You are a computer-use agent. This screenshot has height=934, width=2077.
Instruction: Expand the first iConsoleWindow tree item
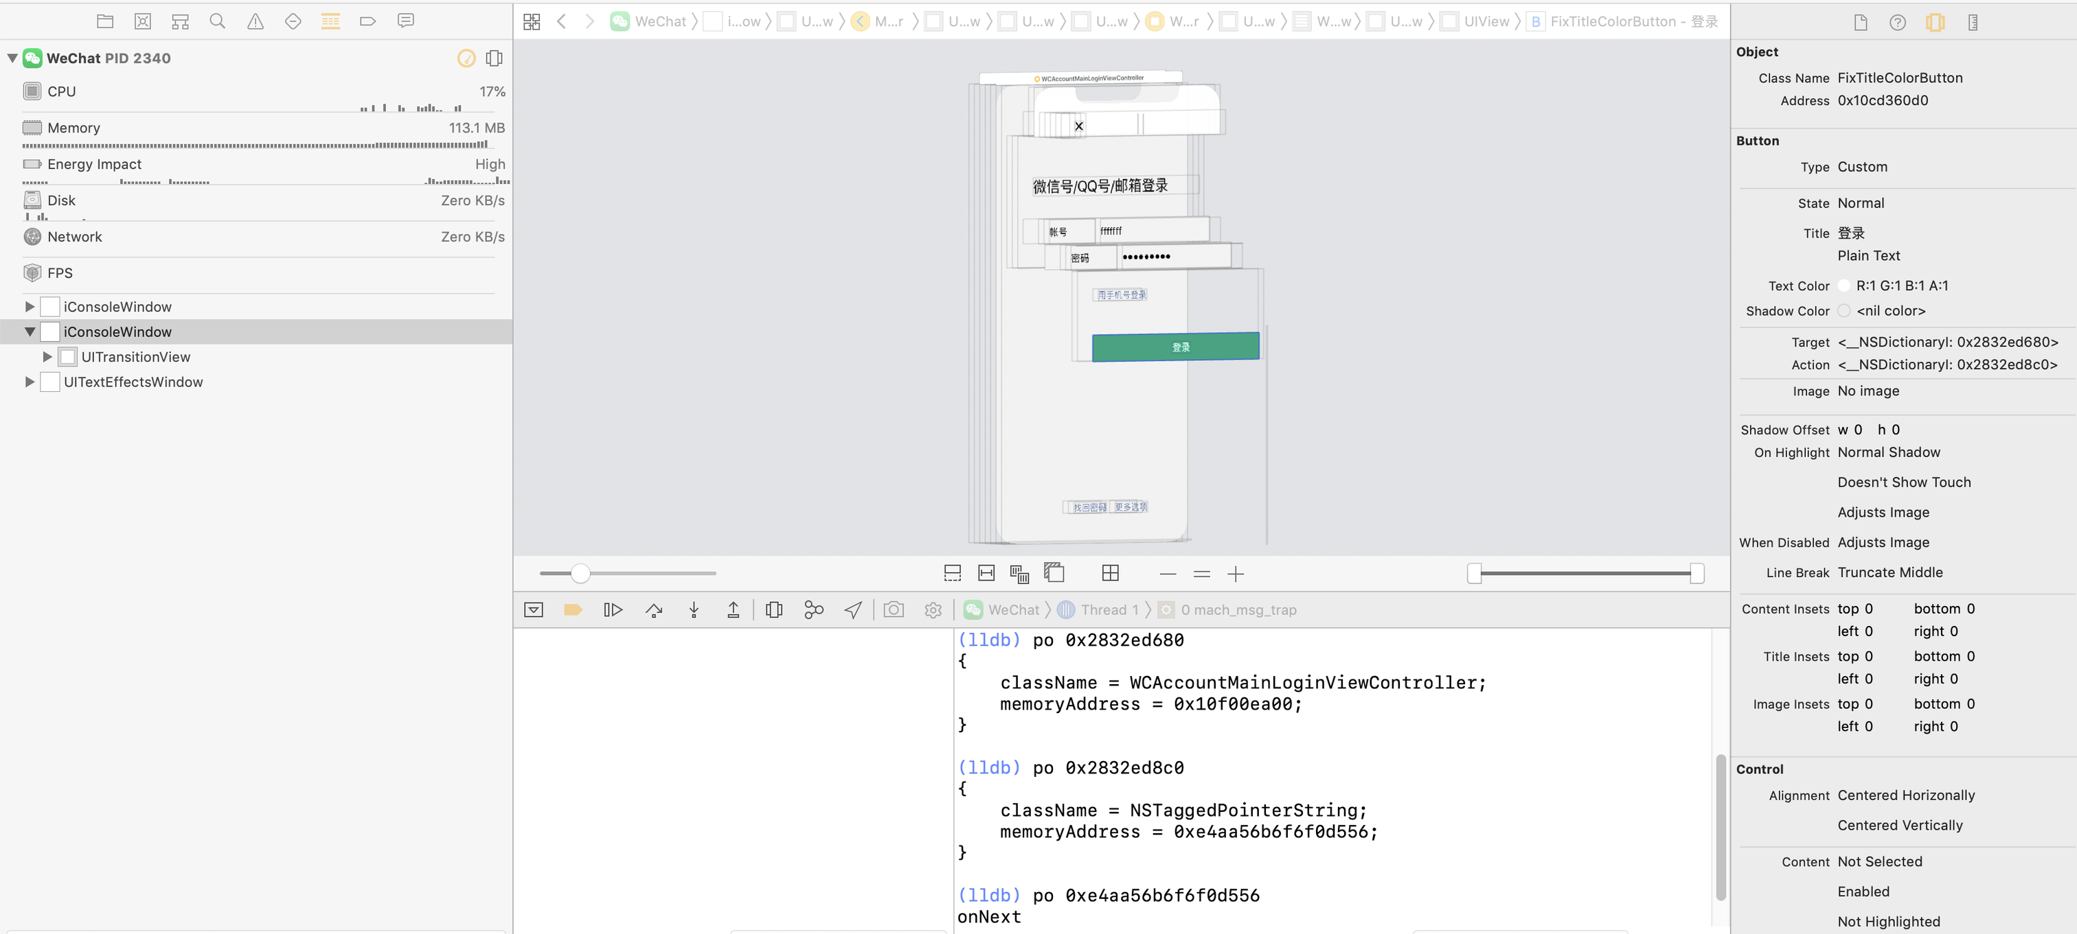(x=30, y=307)
